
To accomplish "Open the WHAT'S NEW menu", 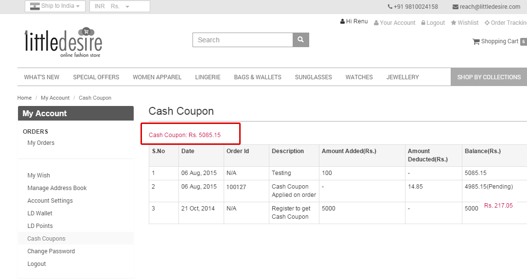I will [x=42, y=77].
